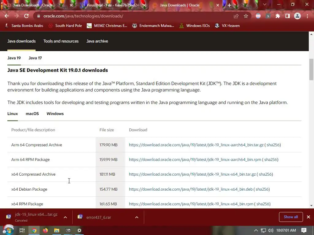Expand options for error437_6.rar download
The width and height of the screenshot is (314, 235).
pyautogui.click(x=137, y=217)
